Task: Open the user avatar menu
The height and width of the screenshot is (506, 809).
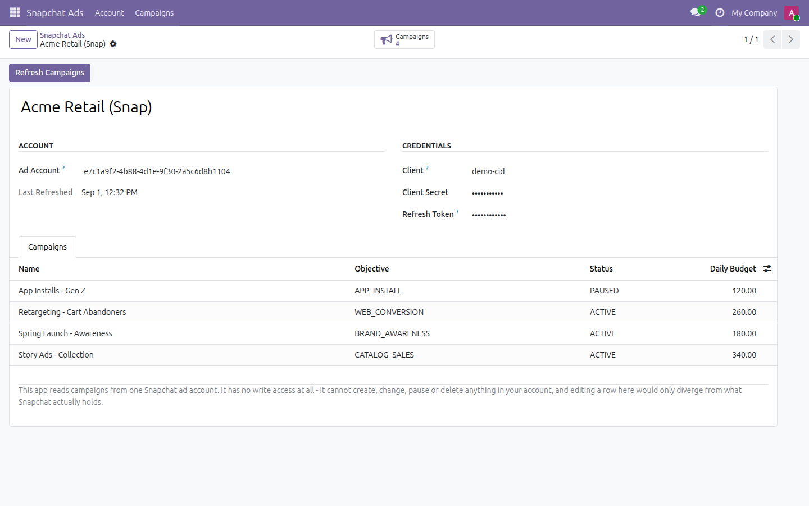Action: [x=792, y=12]
